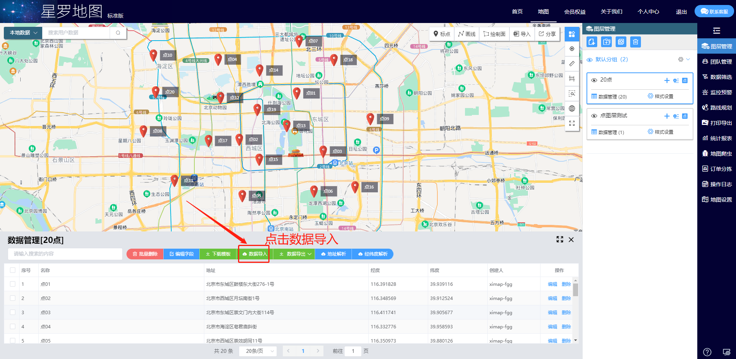Viewport: 736px width, 359px height.
Task: Open the layer settings icon beside the folder
Action: coord(621,42)
